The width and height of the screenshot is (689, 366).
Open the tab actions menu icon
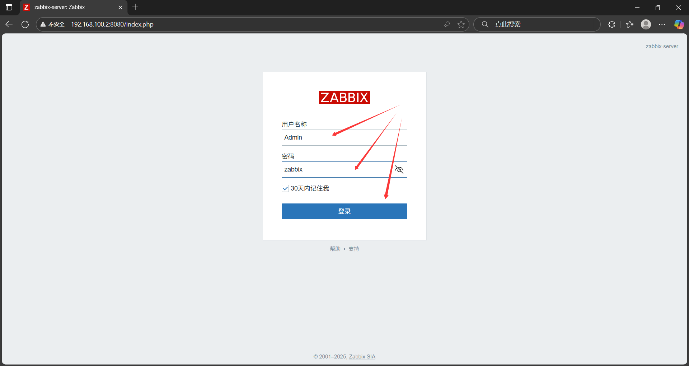click(x=9, y=7)
